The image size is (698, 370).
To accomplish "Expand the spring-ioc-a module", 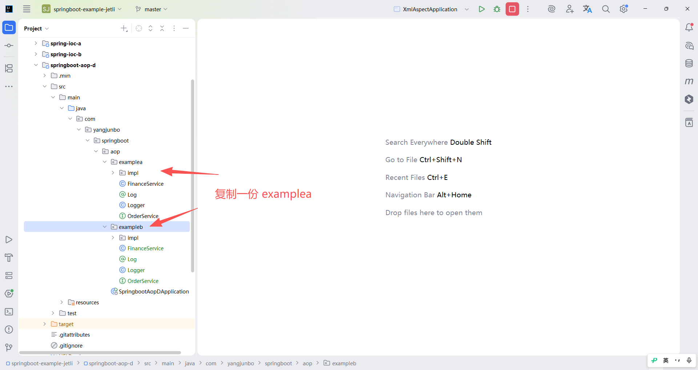I will tap(36, 43).
